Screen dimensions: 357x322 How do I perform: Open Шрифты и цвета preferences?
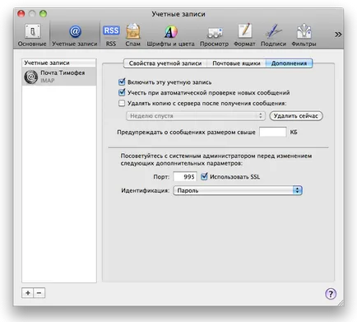click(170, 35)
